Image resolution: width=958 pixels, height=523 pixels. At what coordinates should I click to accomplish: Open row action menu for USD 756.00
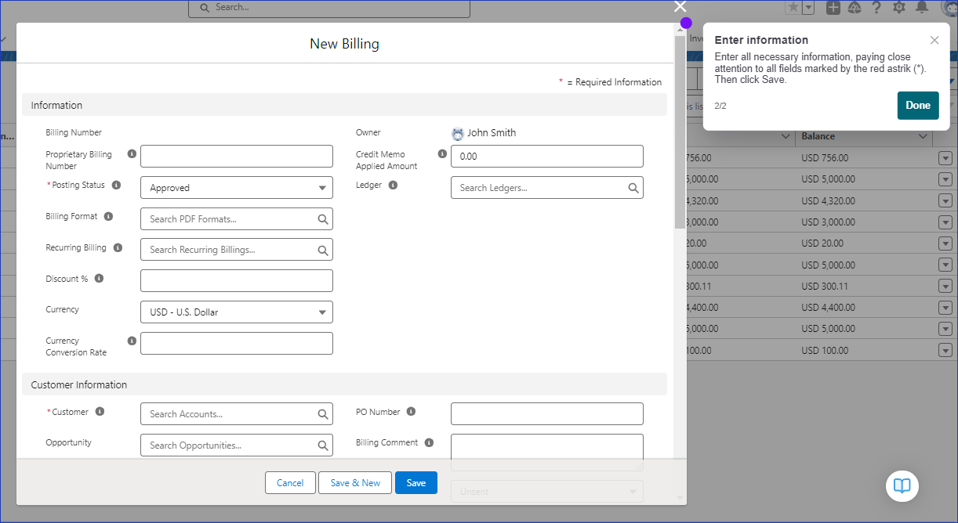[945, 158]
